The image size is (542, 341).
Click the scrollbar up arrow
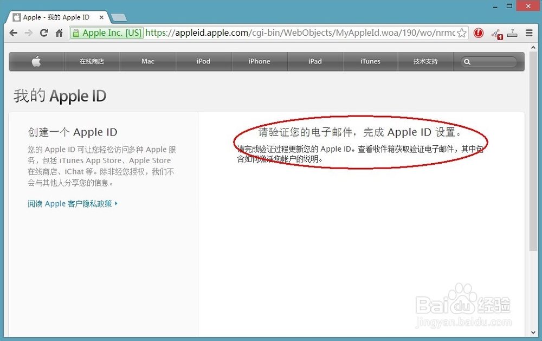pyautogui.click(x=533, y=47)
